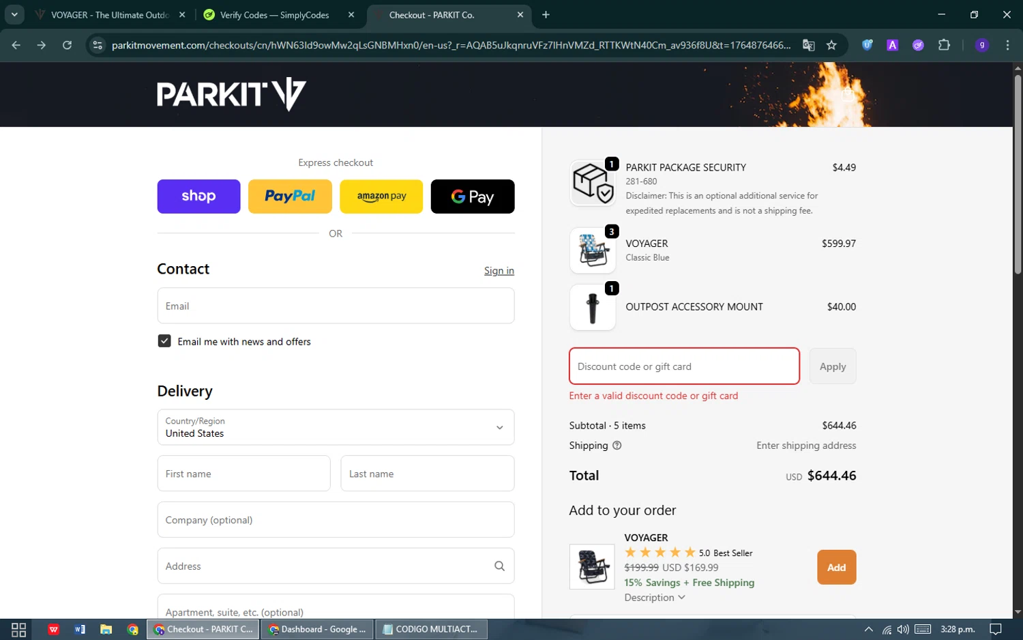This screenshot has height=640, width=1023.
Task: Pay with Google Pay button
Action: click(473, 197)
